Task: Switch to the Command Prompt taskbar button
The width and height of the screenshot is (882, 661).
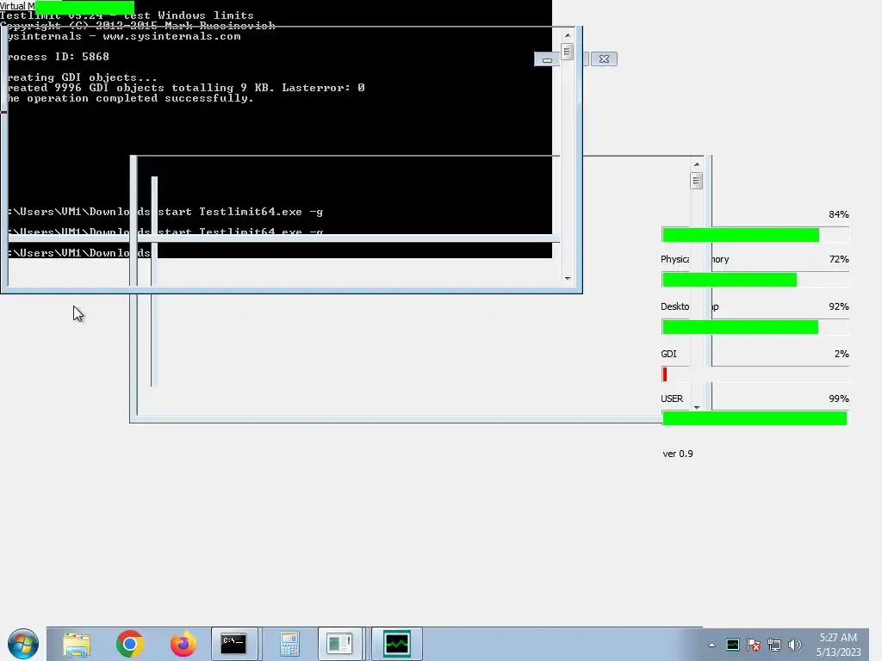Action: (x=234, y=644)
